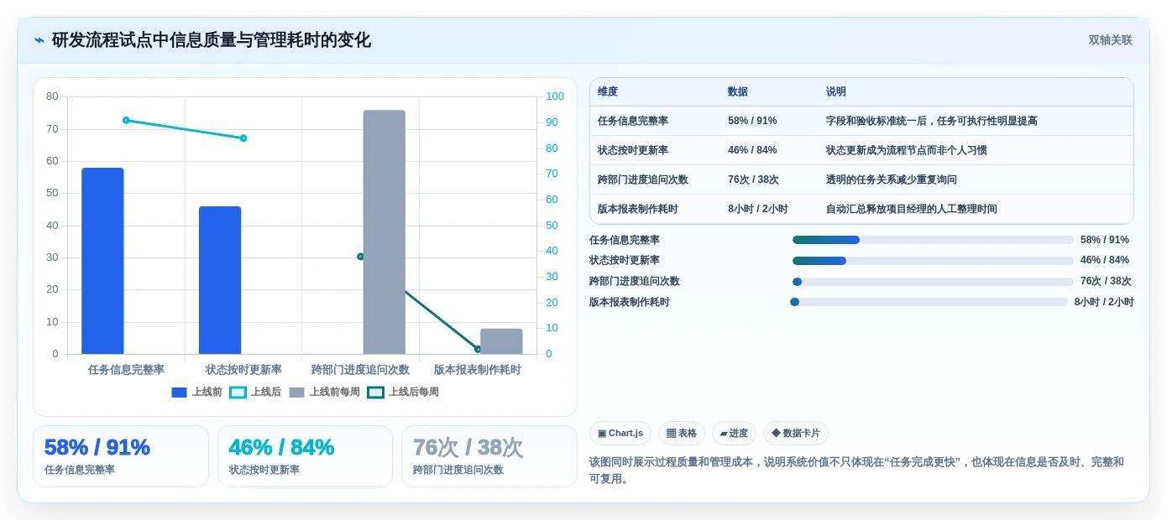Click description 字段和验收标准统一后,任务可执行性明显提高
This screenshot has height=520, width=1167.
[x=932, y=121]
